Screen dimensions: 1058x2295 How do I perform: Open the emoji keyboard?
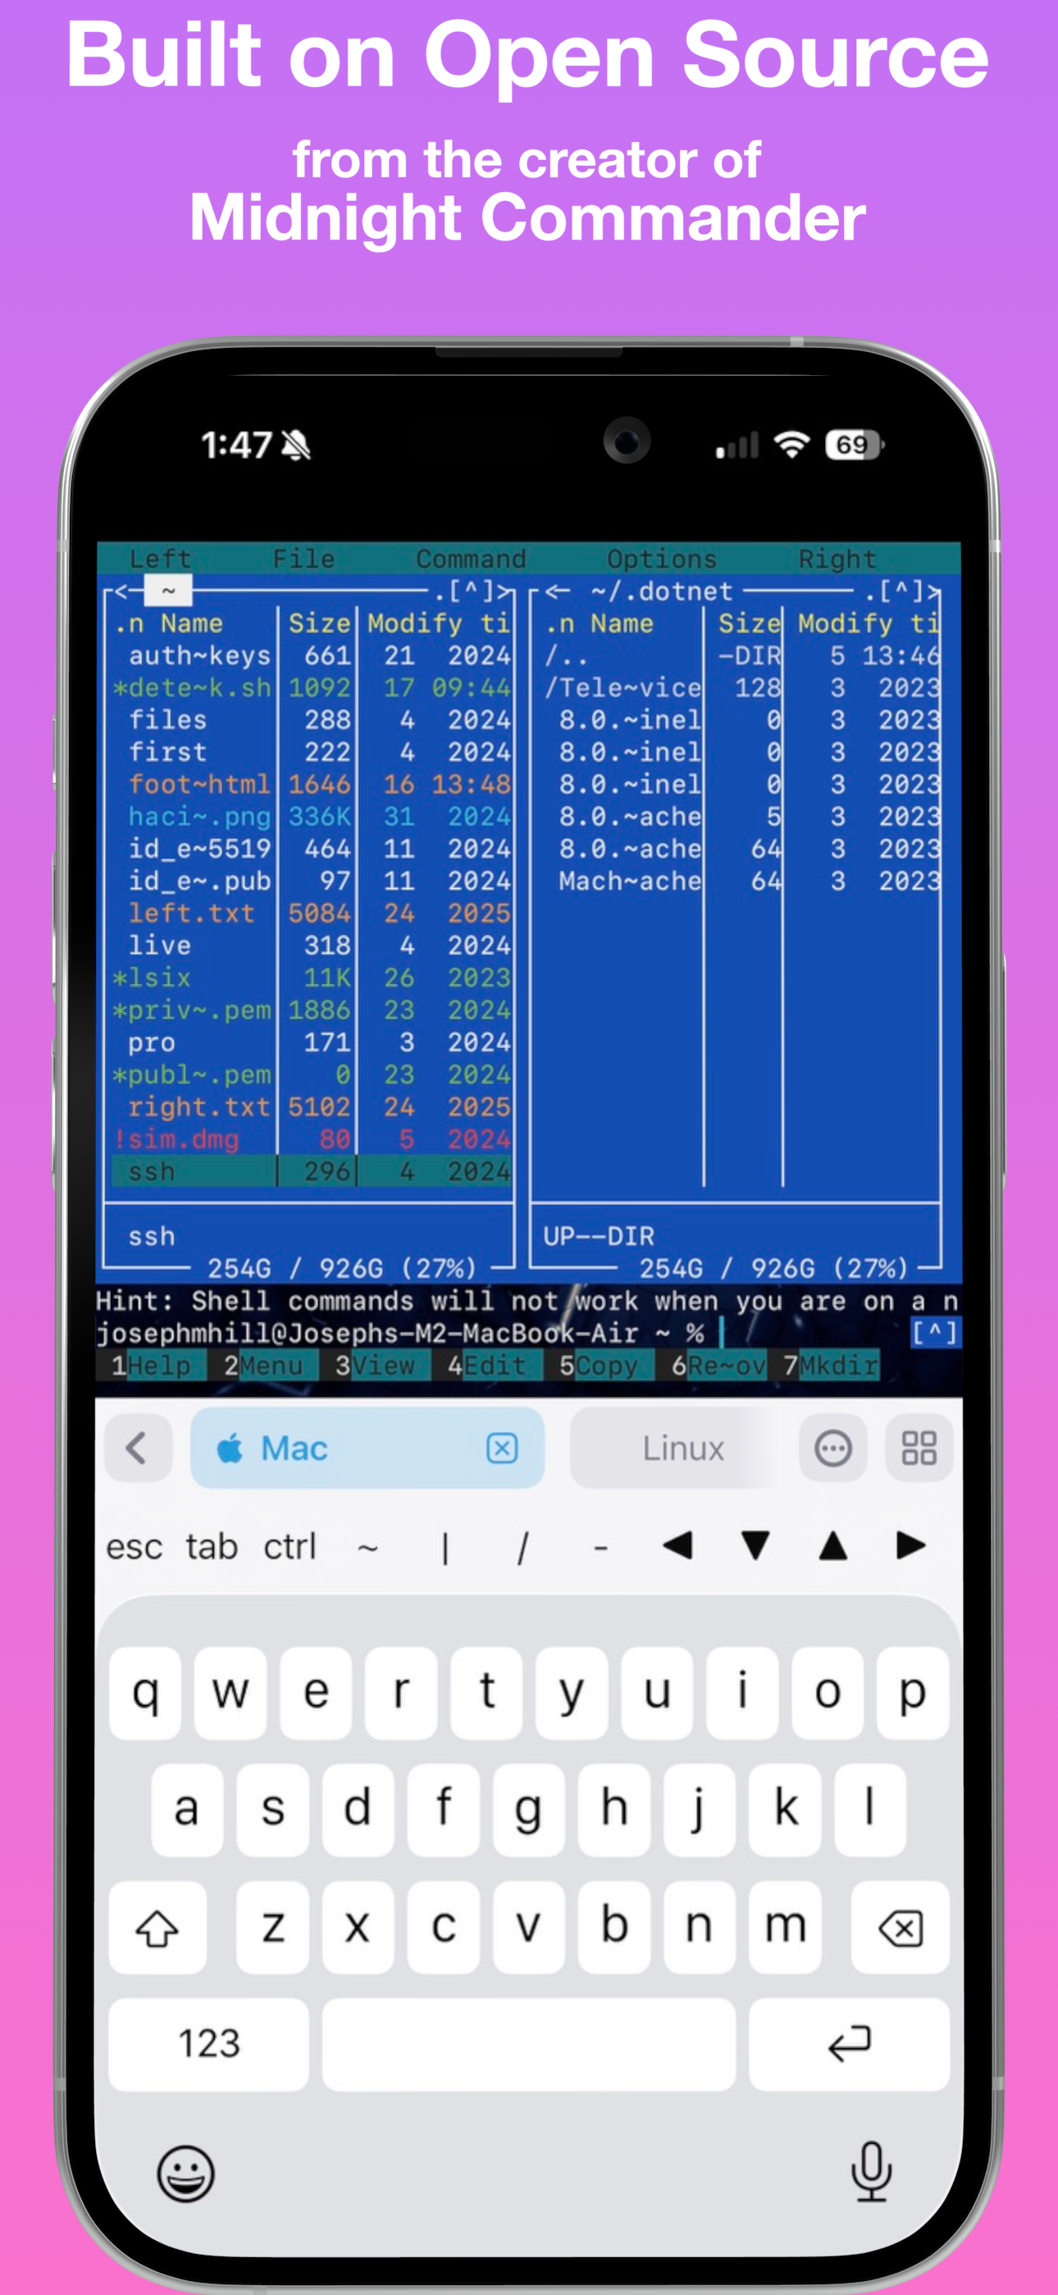(186, 2173)
